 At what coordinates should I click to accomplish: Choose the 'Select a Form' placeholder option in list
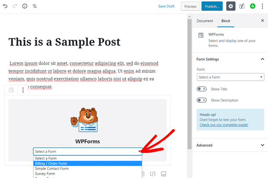[88, 158]
